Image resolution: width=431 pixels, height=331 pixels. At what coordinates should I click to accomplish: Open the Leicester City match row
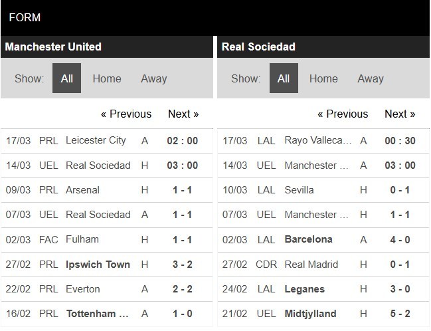coord(107,141)
